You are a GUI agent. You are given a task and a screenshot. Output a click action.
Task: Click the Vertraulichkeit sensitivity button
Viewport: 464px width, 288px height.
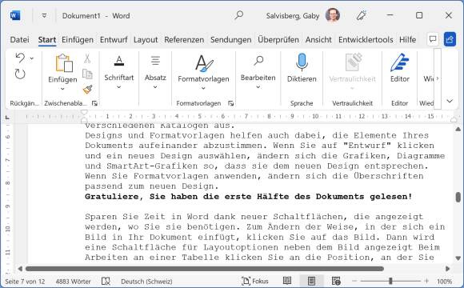click(352, 72)
